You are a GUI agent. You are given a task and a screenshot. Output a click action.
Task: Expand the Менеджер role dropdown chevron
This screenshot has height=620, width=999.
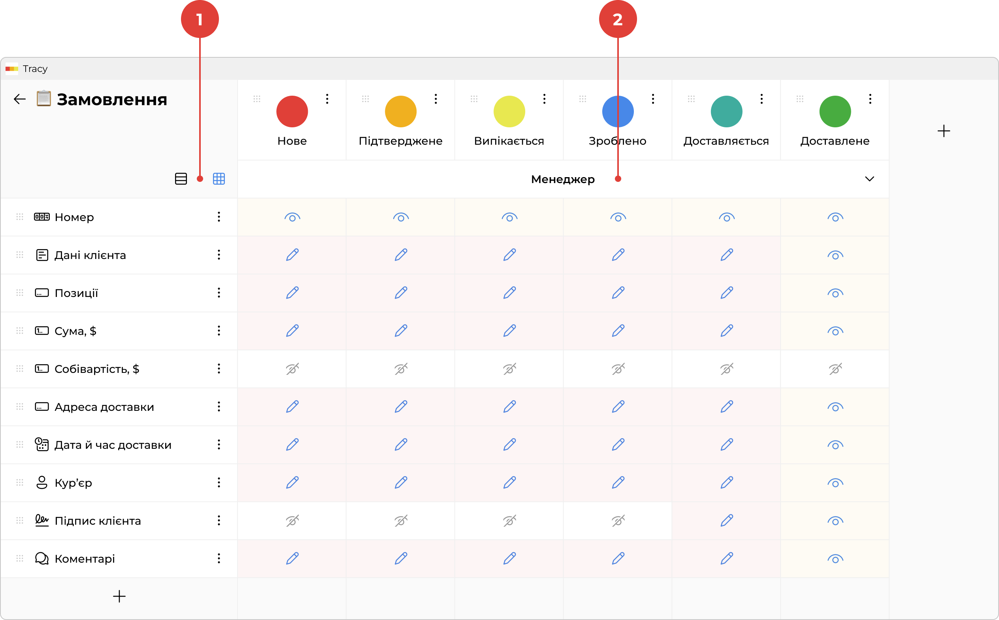(x=869, y=179)
